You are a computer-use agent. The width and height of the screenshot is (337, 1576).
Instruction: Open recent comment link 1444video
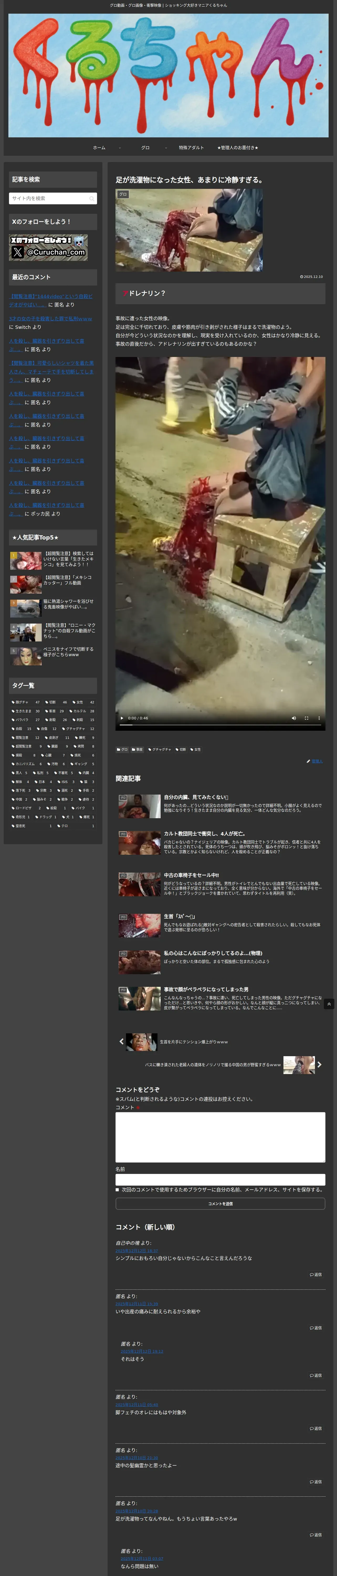pyautogui.click(x=51, y=300)
